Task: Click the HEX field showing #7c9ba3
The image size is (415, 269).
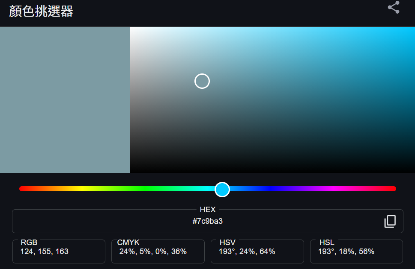Action: pos(207,221)
